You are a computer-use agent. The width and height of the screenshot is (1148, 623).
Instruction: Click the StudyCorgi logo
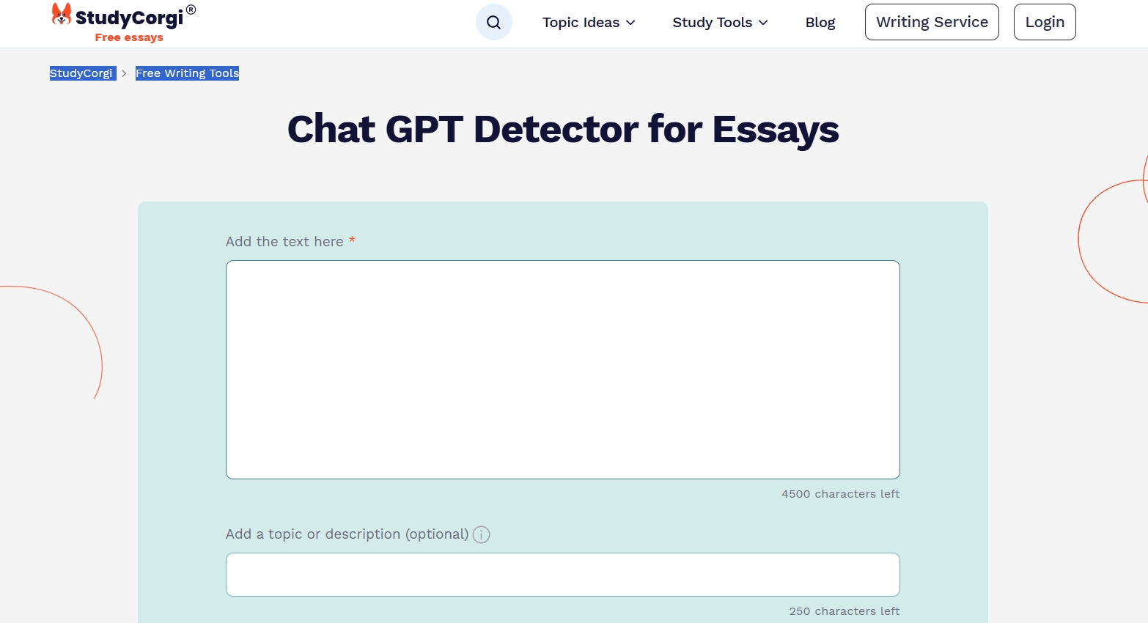coord(123,23)
